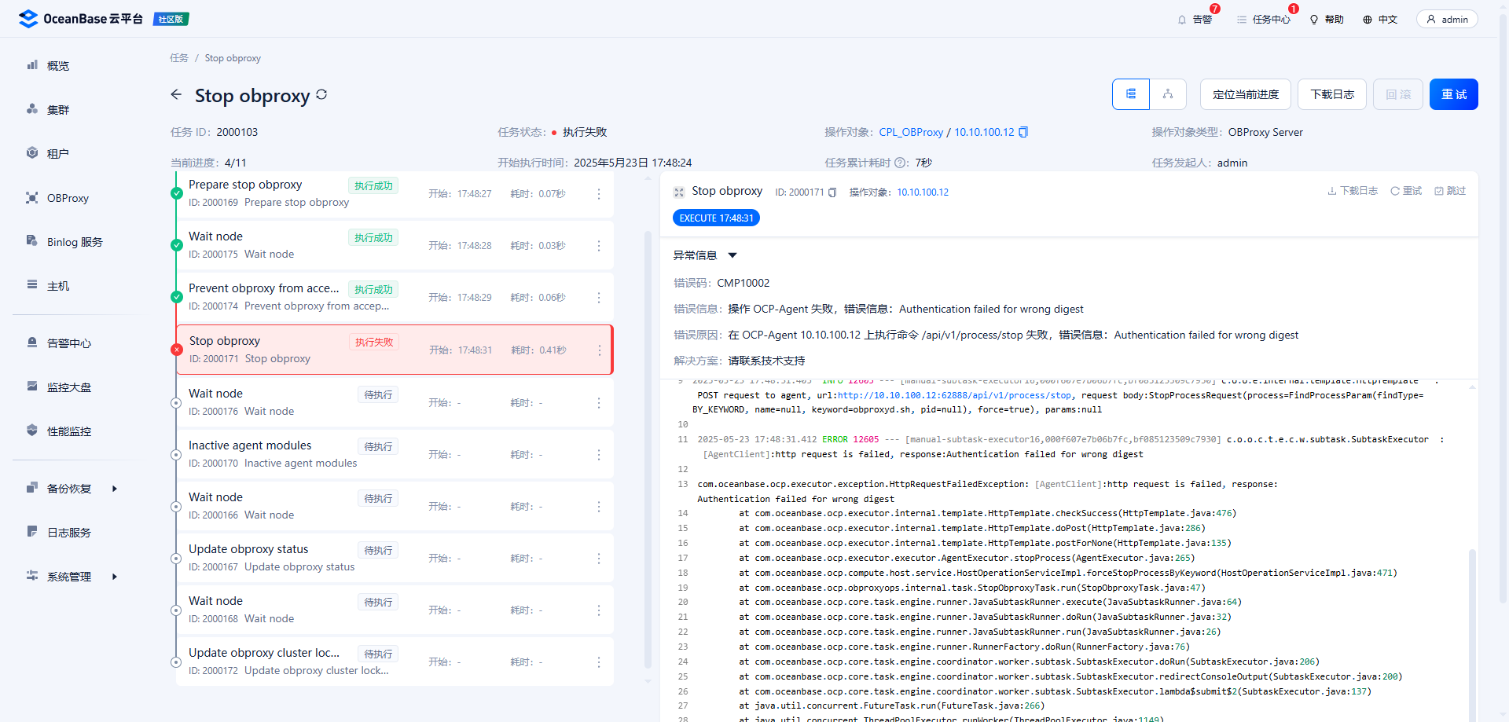This screenshot has width=1509, height=722.
Task: Open the 10.10.100.12 link in task header
Action: pos(984,132)
